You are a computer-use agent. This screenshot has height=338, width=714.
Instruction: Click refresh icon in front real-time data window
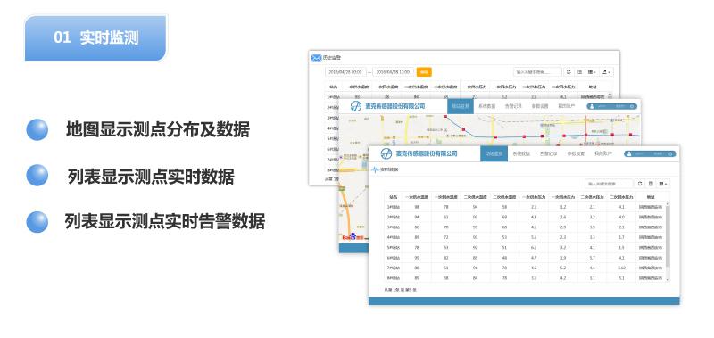(x=640, y=184)
